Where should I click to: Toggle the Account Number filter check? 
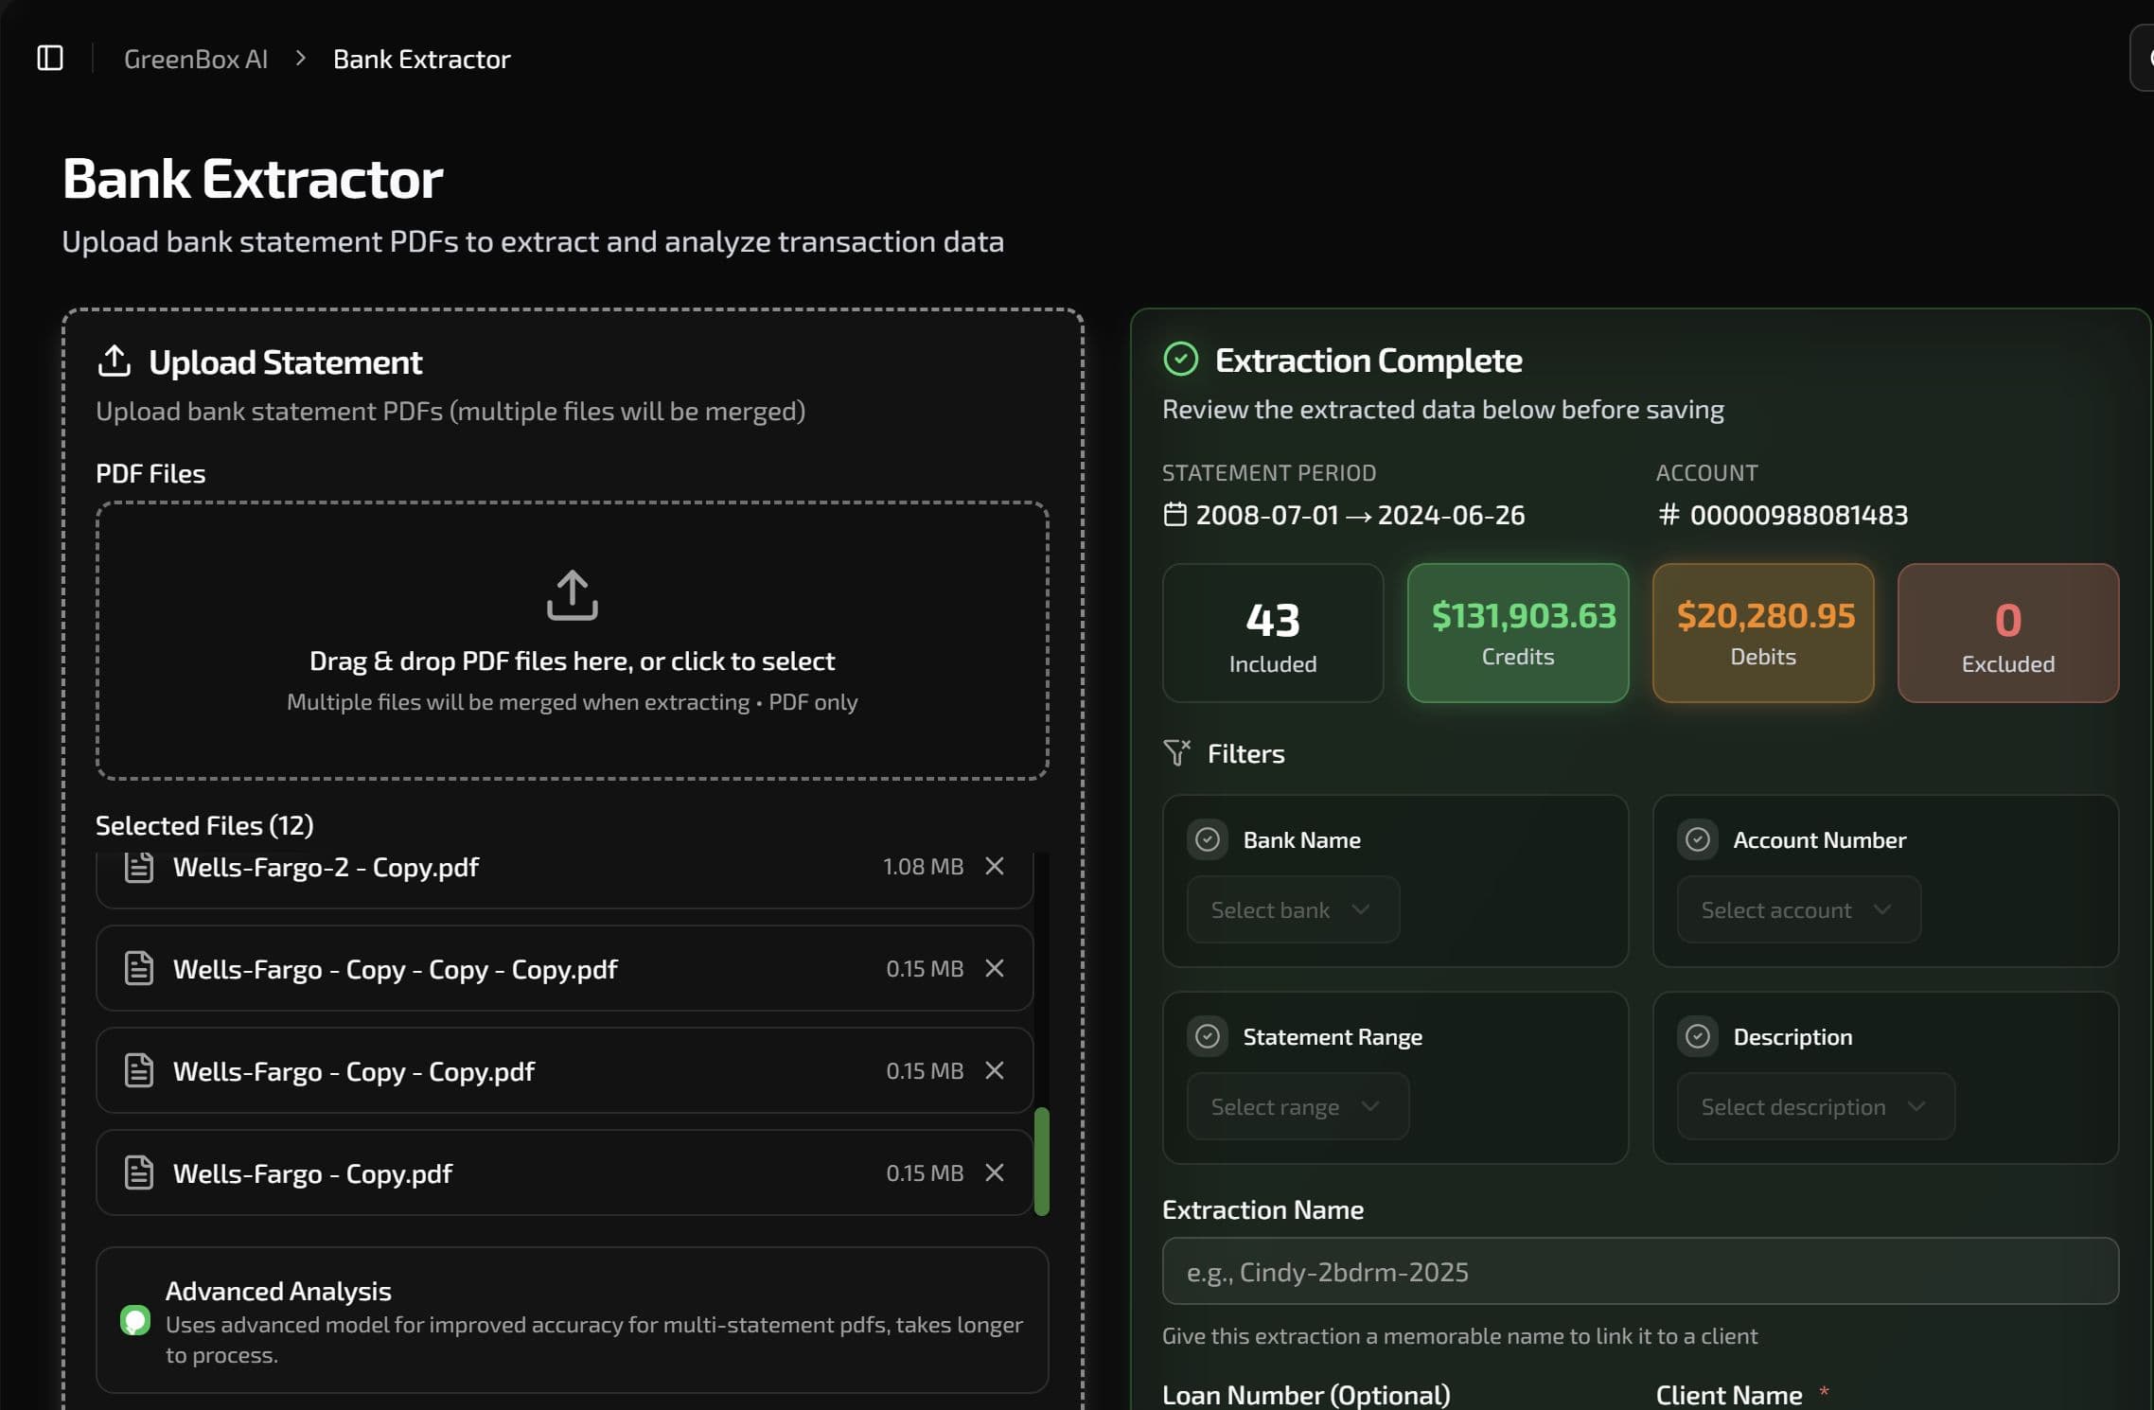[1698, 839]
